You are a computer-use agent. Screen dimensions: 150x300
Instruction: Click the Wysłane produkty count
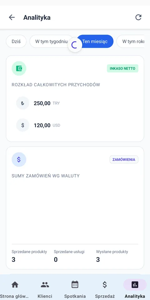click(x=98, y=260)
